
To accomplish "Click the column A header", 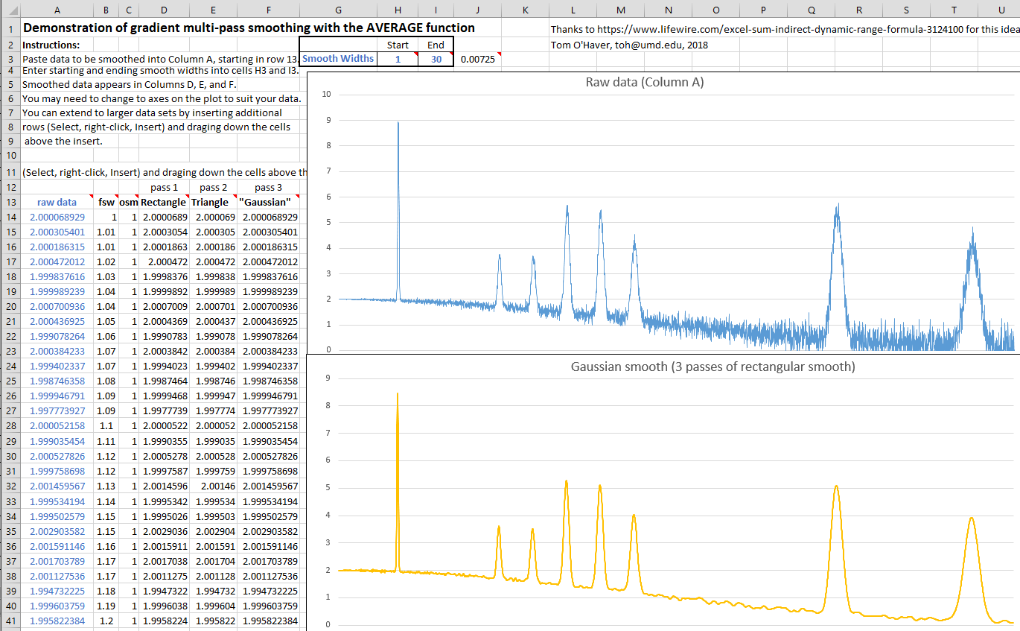I will [x=57, y=10].
